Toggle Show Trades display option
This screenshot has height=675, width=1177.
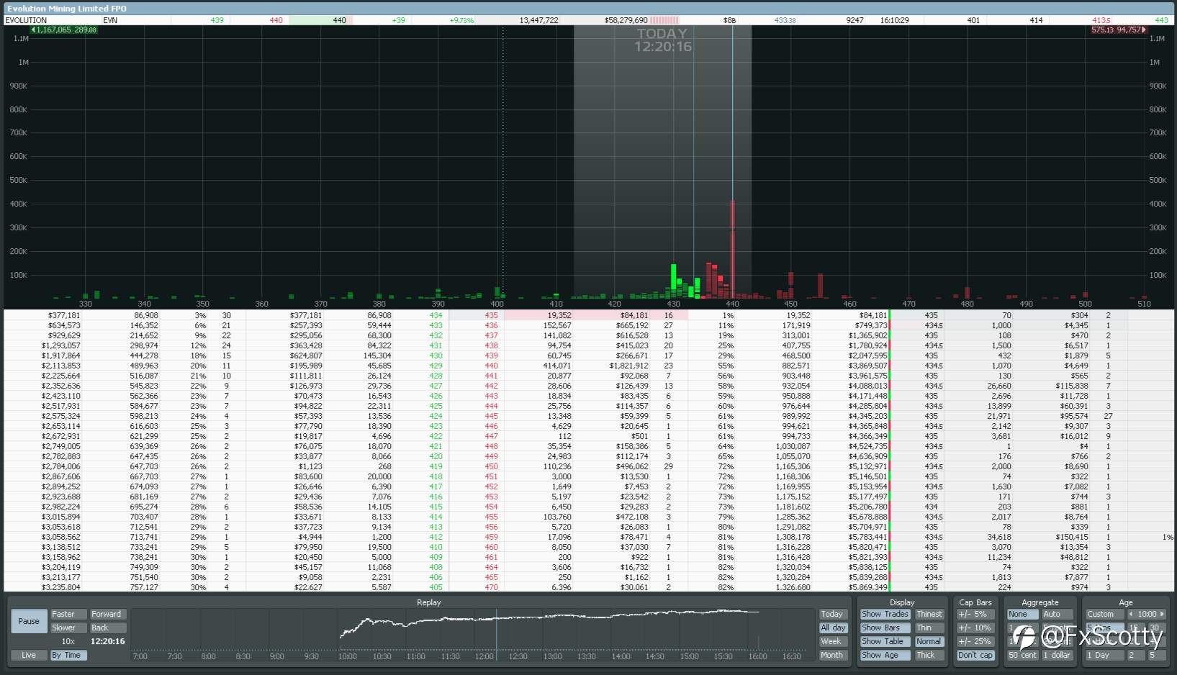pos(885,615)
